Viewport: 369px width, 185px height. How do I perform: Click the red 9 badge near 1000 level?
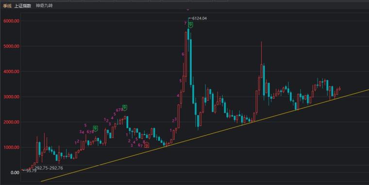147,146
